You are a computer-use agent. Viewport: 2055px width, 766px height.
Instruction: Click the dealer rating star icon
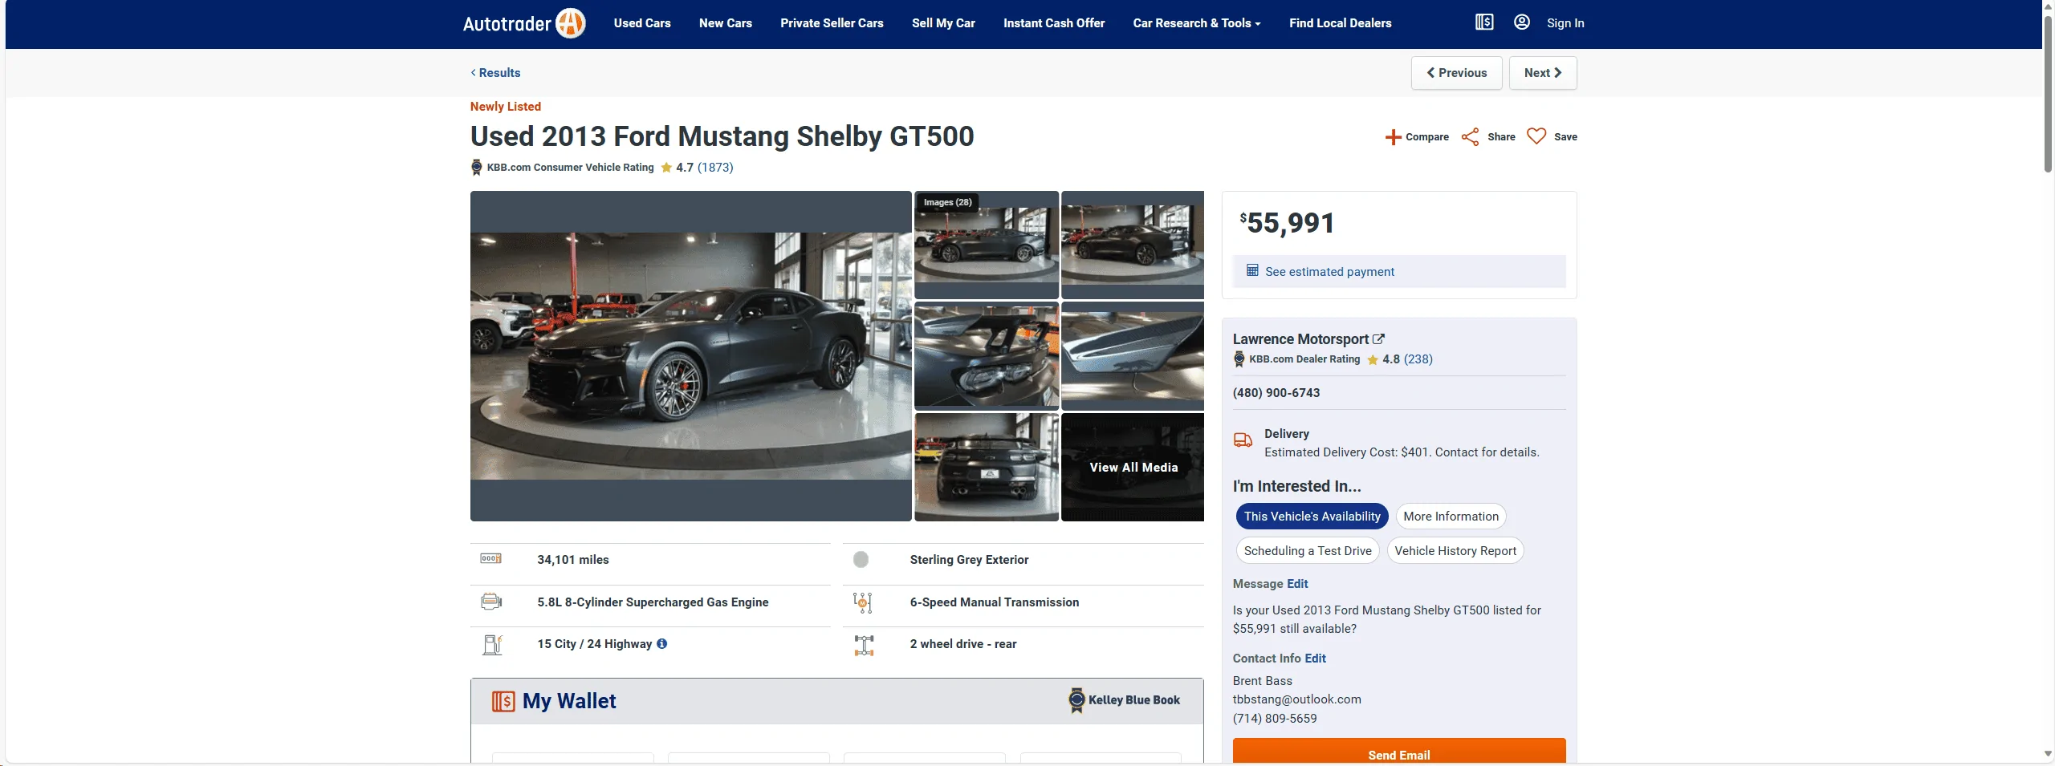coord(1373,359)
